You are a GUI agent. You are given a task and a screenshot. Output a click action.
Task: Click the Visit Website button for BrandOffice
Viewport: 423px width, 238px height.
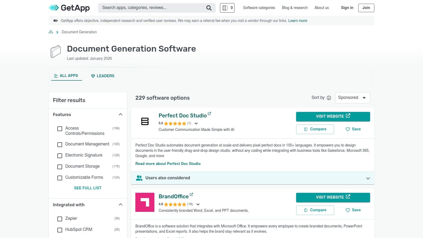pos(333,197)
